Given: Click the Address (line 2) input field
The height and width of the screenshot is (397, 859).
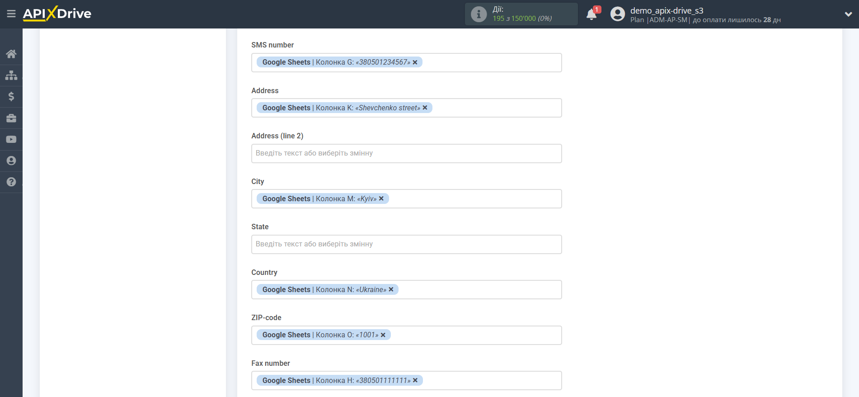Looking at the screenshot, I should (x=406, y=153).
